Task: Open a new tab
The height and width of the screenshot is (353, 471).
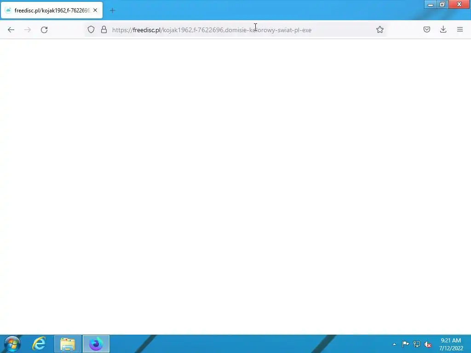Action: 112,11
